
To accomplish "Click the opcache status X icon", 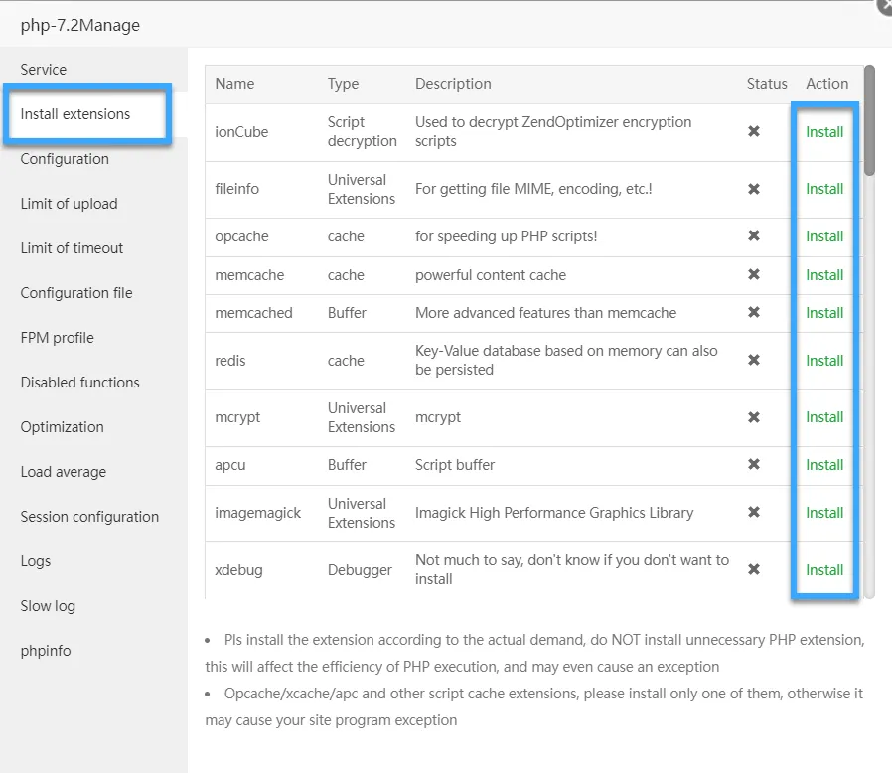I will 754,235.
